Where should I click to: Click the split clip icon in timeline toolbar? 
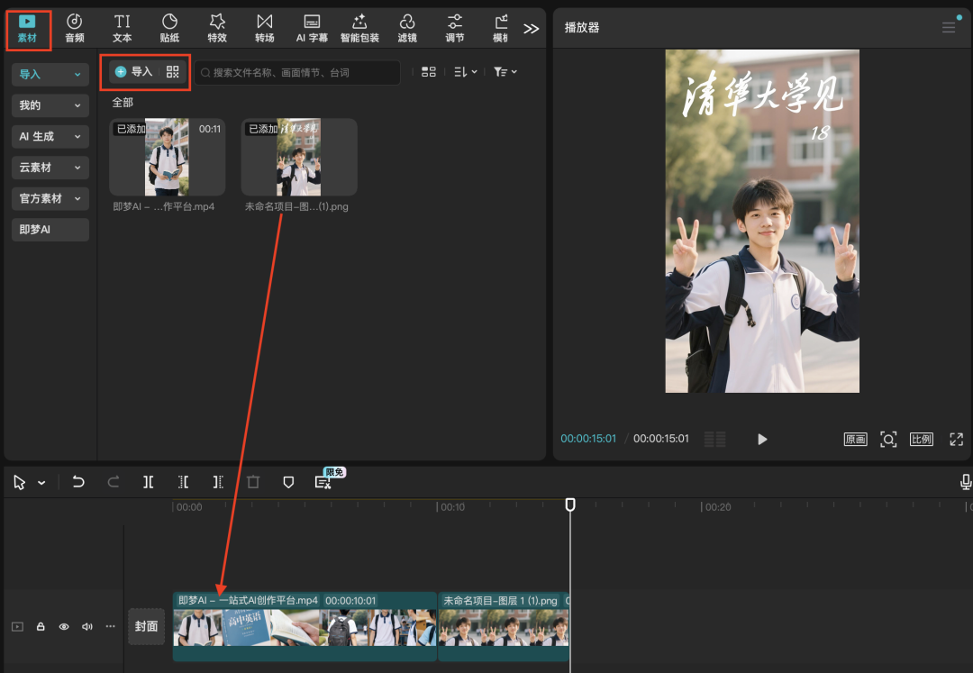point(148,481)
